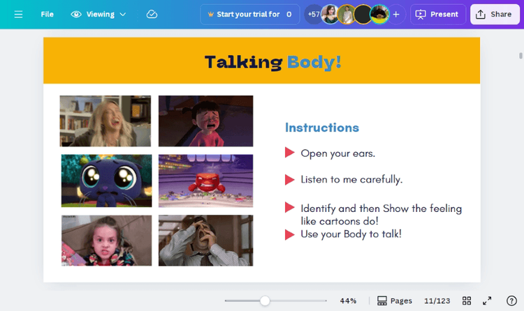The height and width of the screenshot is (311, 524).
Task: Toggle the Pages panel
Action: coord(394,301)
